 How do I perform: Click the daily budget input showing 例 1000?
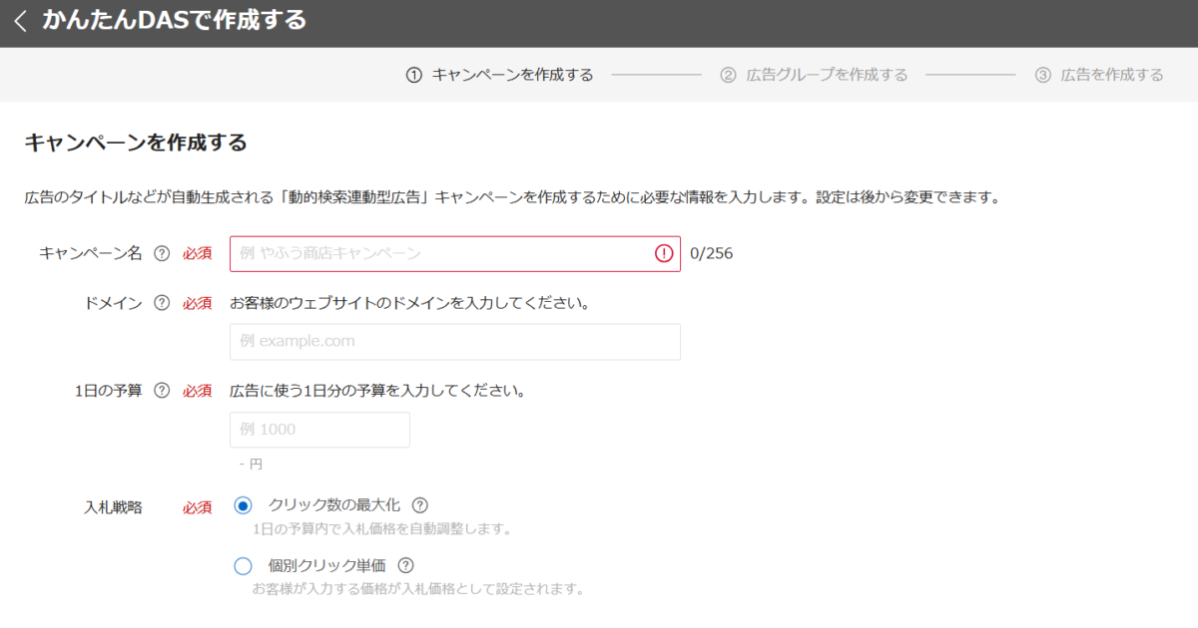pyautogui.click(x=319, y=429)
